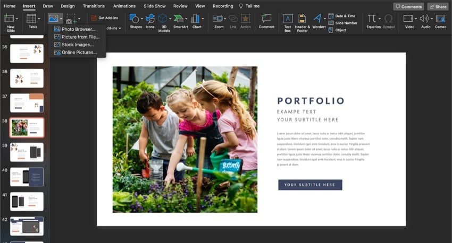
Task: Choose Stock Images from menu
Action: tap(77, 45)
